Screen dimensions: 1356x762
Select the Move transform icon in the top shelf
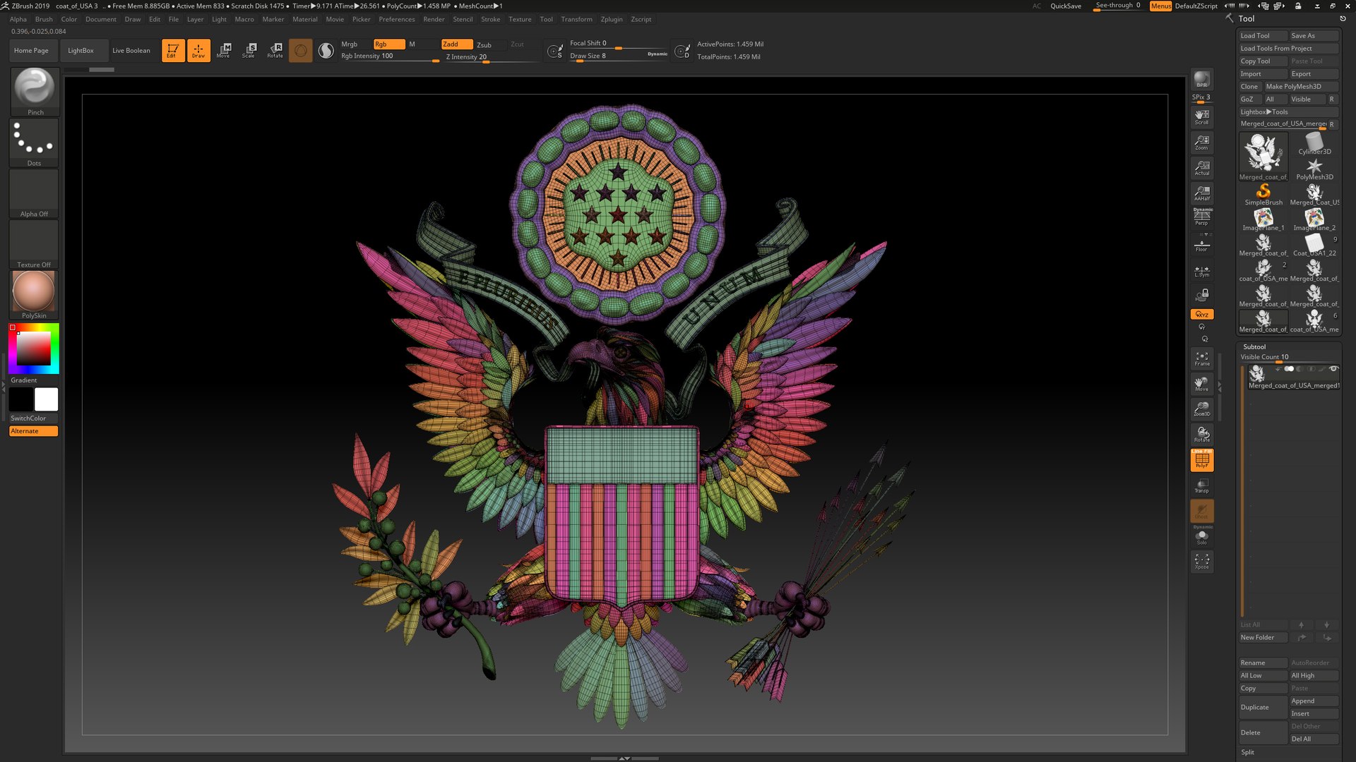click(x=224, y=50)
